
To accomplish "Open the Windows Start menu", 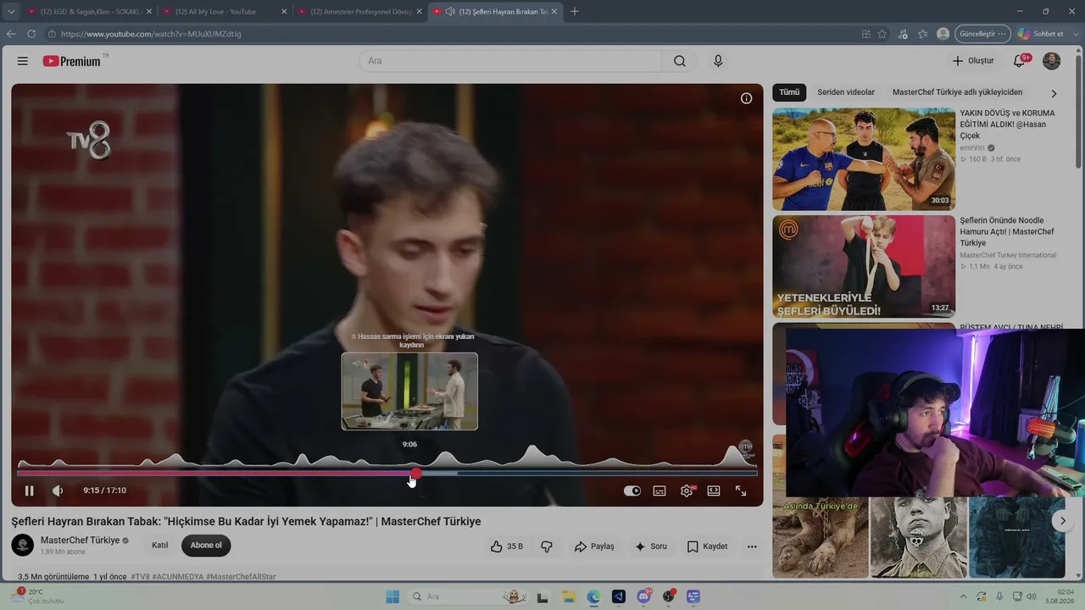I will [x=392, y=596].
